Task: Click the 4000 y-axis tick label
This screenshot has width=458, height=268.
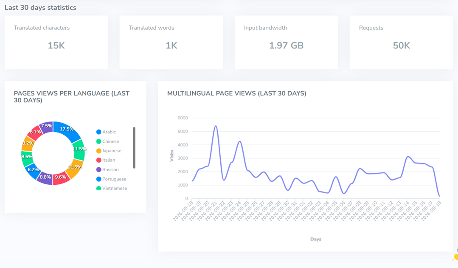Action: (x=183, y=145)
